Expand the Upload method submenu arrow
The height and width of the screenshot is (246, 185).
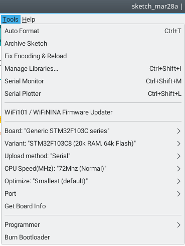pyautogui.click(x=178, y=156)
